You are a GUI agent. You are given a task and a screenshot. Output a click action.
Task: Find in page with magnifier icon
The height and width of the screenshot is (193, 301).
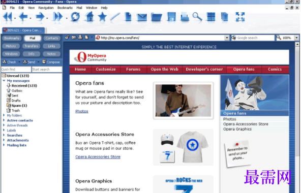(197, 16)
